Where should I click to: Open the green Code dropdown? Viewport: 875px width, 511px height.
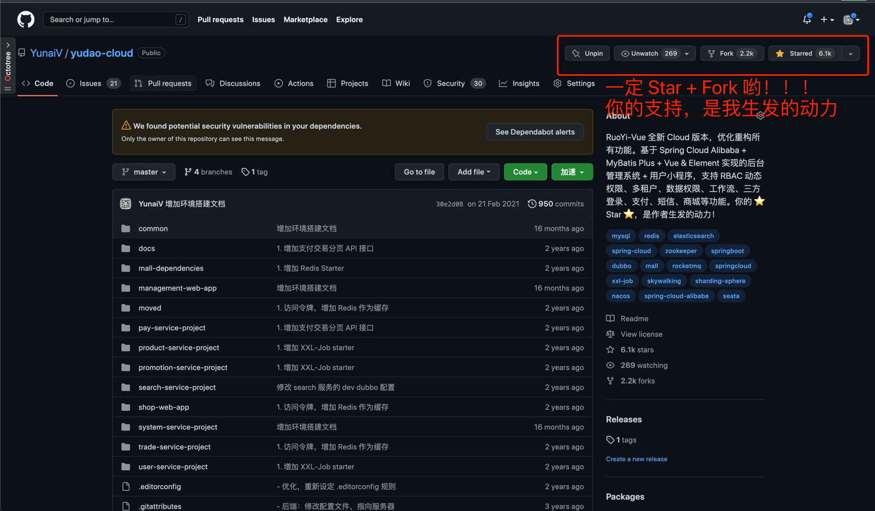point(525,172)
